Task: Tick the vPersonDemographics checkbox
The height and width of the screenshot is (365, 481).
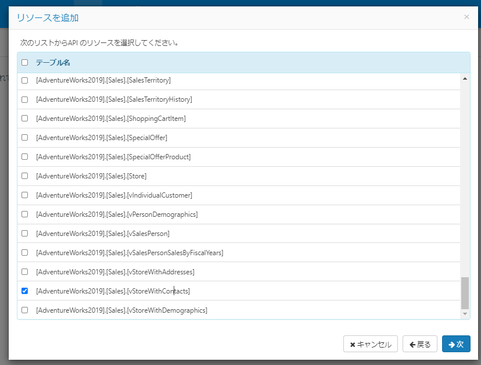Action: [x=24, y=214]
